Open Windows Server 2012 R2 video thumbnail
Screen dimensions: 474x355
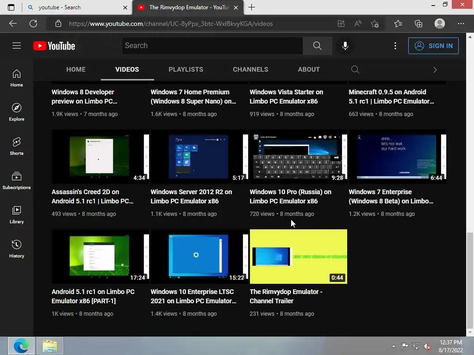pos(199,157)
